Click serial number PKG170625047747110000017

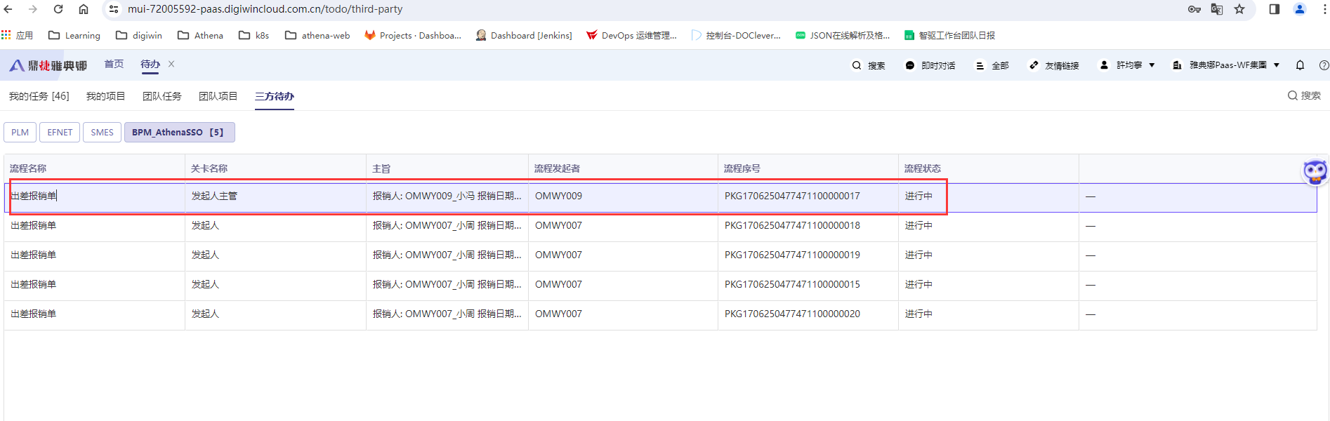pyautogui.click(x=792, y=196)
